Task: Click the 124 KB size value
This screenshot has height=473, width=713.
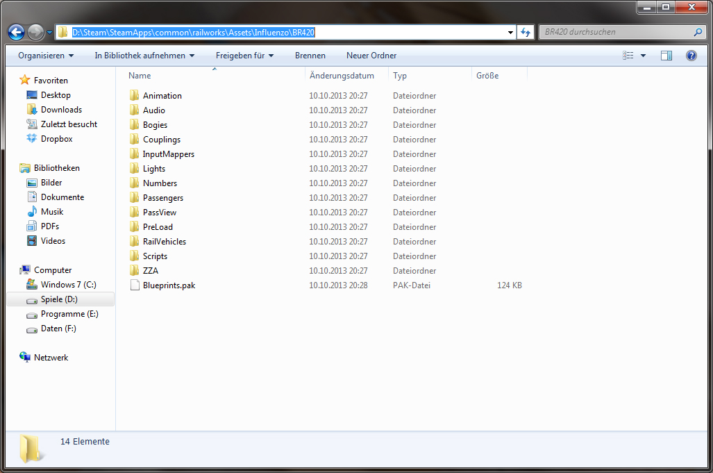Action: (510, 285)
